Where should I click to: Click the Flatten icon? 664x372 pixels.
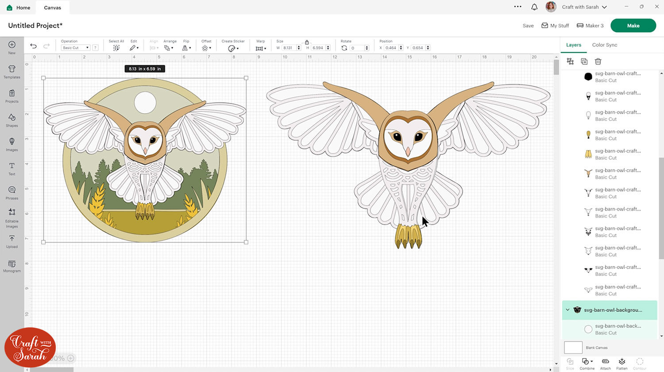point(622,363)
